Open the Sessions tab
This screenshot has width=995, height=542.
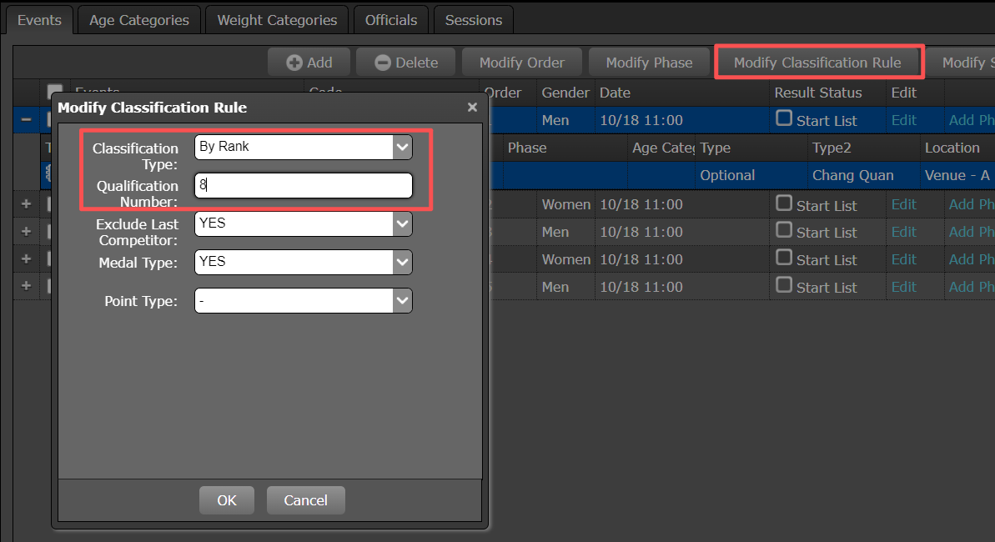473,20
